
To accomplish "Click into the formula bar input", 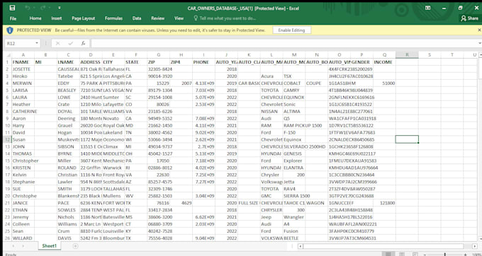I will pos(283,44).
